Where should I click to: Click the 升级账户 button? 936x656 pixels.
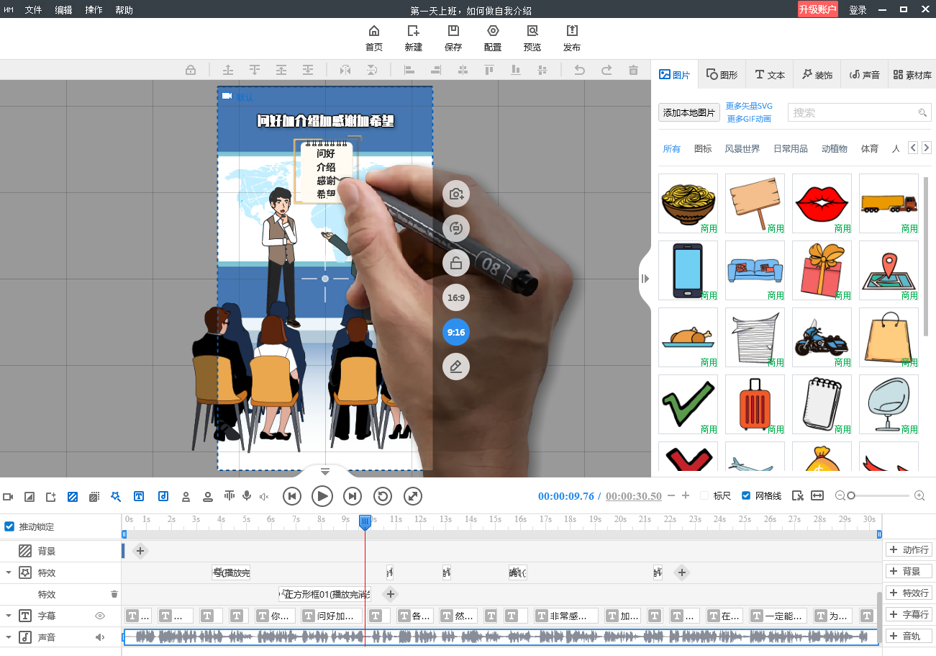click(x=817, y=9)
